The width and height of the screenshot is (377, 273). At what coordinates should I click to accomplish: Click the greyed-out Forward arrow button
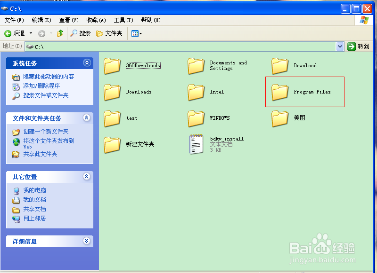[41, 33]
